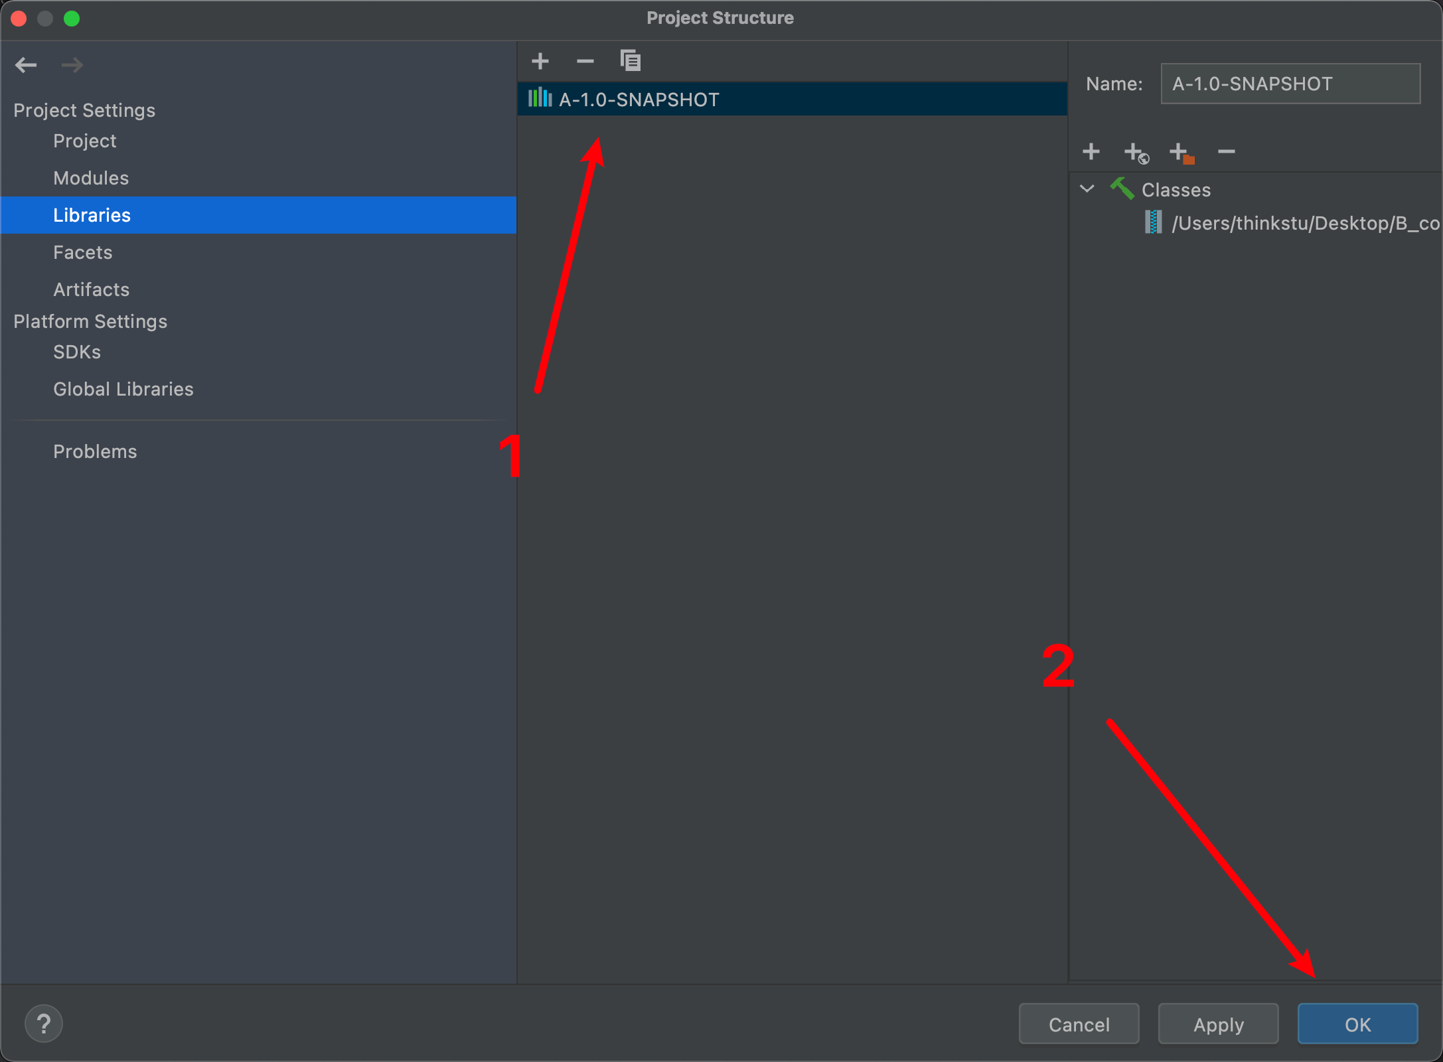Open help with the question mark button
Viewport: 1443px width, 1062px height.
[44, 1024]
